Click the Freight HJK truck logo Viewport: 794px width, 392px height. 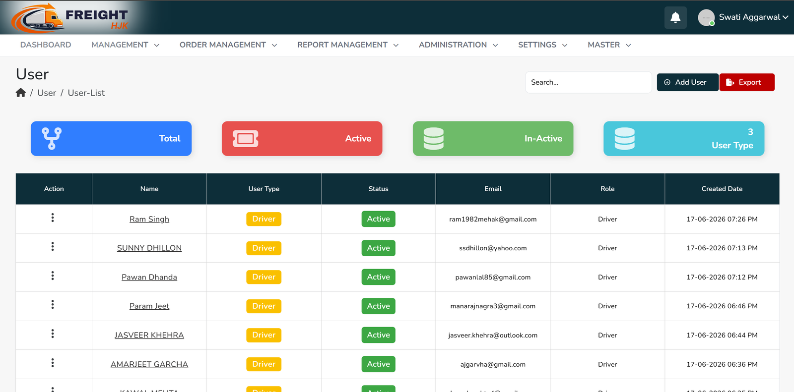pos(70,18)
